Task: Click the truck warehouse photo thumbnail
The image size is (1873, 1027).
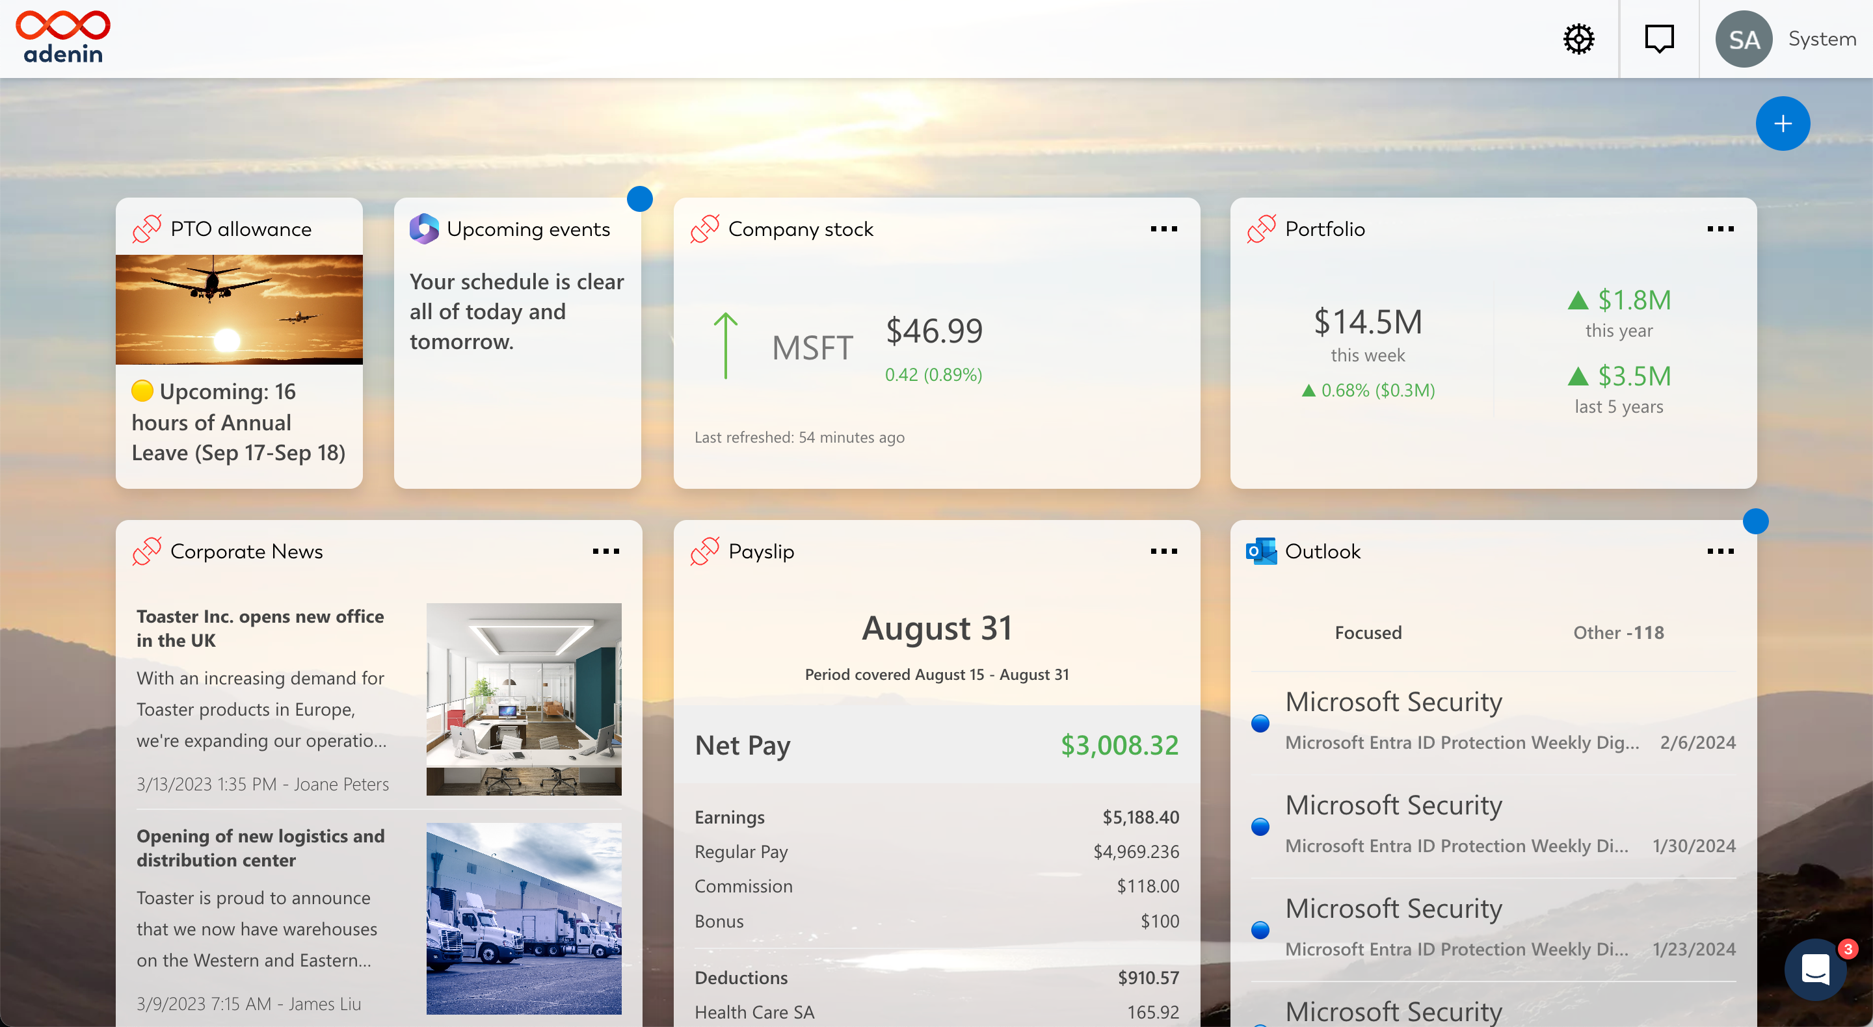Action: [x=524, y=918]
